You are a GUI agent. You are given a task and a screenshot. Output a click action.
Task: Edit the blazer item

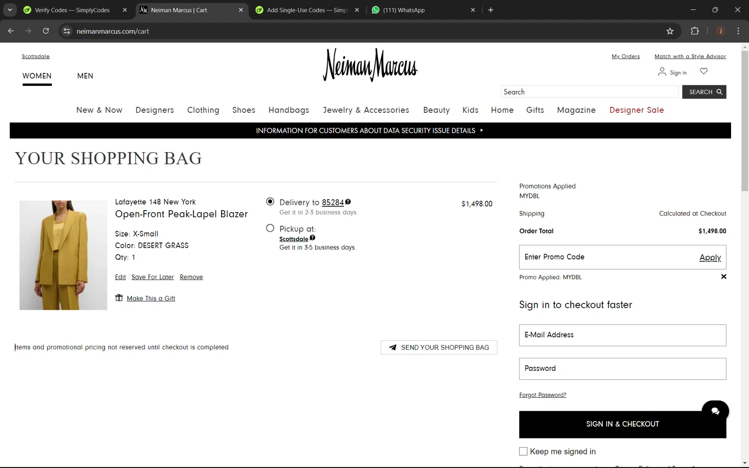[120, 277]
